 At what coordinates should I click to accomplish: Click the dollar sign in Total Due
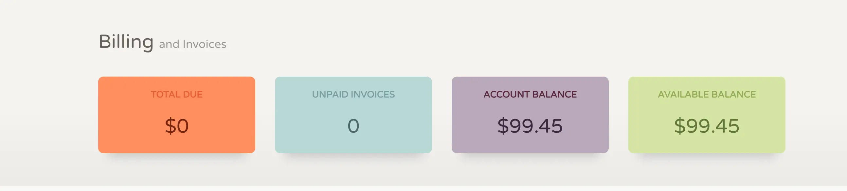click(170, 126)
